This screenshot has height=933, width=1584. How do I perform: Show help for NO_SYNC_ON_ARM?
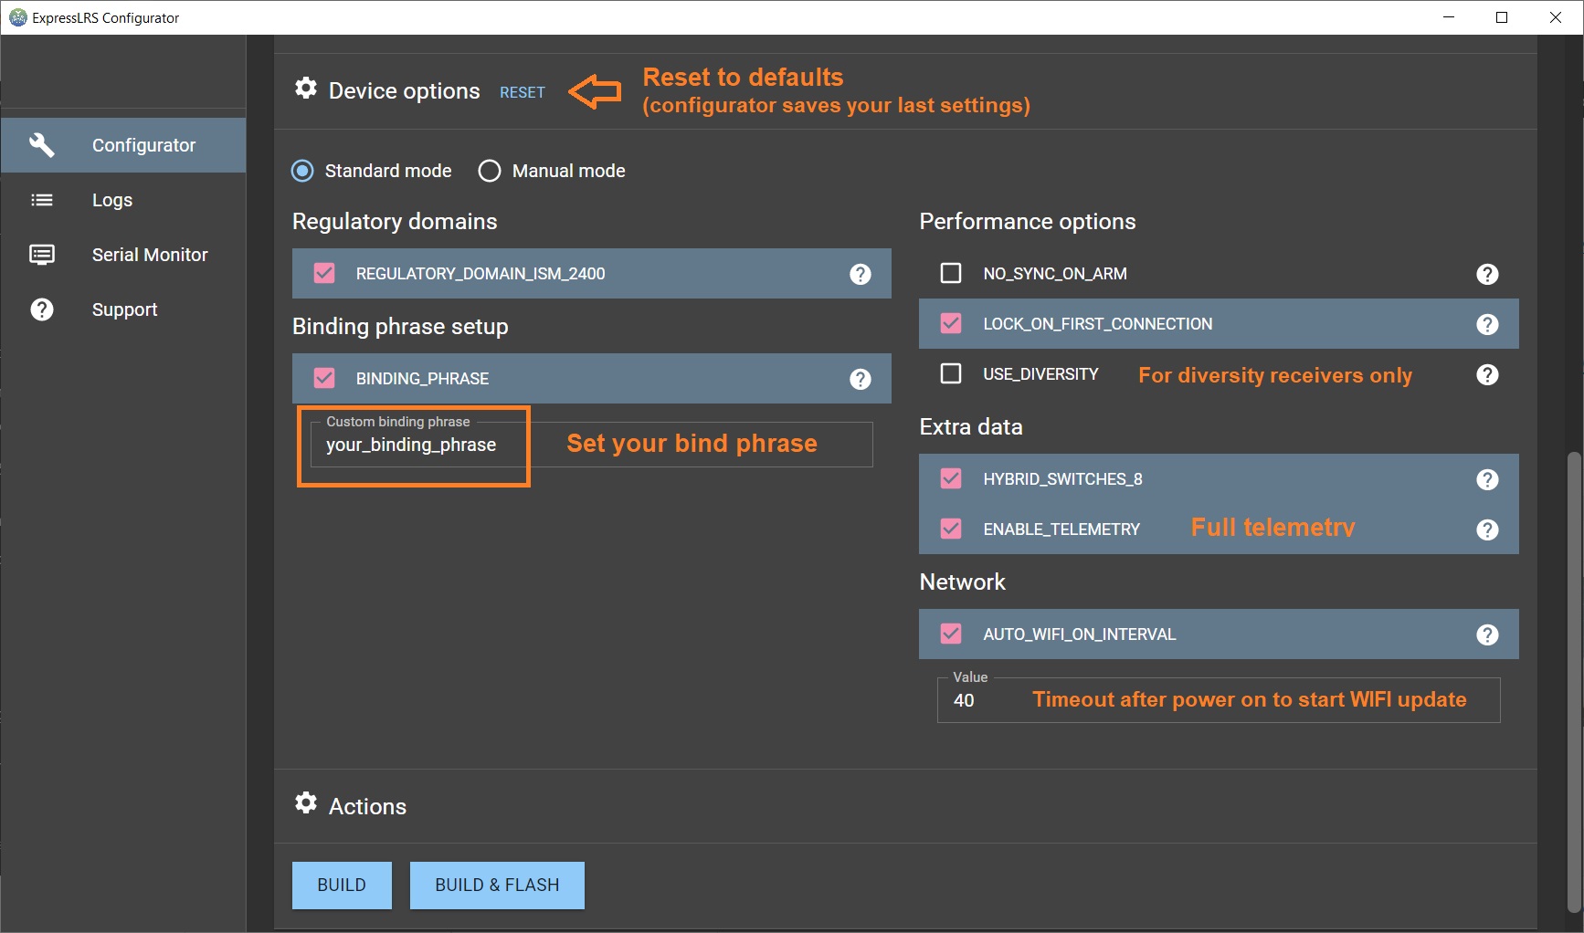click(1487, 274)
